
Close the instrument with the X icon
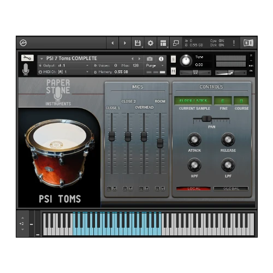(251, 55)
